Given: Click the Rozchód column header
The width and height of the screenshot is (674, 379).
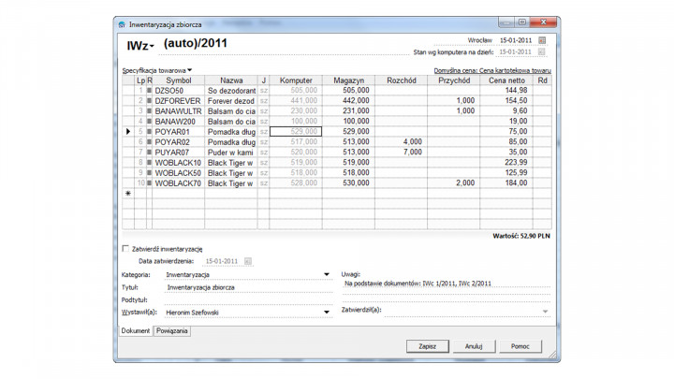Looking at the screenshot, I should click(x=401, y=80).
